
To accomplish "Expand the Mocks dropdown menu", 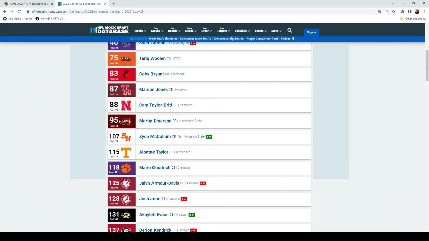I will point(140,31).
